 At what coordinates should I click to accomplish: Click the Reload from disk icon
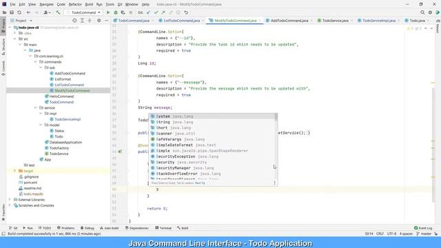(x=19, y=12)
